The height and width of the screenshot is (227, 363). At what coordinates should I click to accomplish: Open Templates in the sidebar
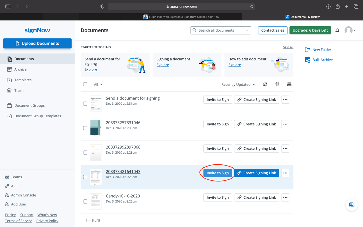click(x=37, y=80)
